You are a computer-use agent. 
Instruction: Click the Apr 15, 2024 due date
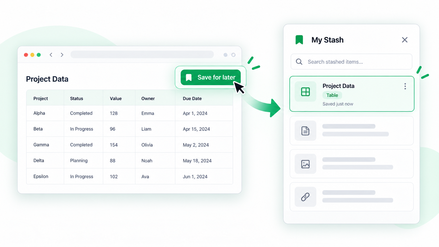[196, 129]
